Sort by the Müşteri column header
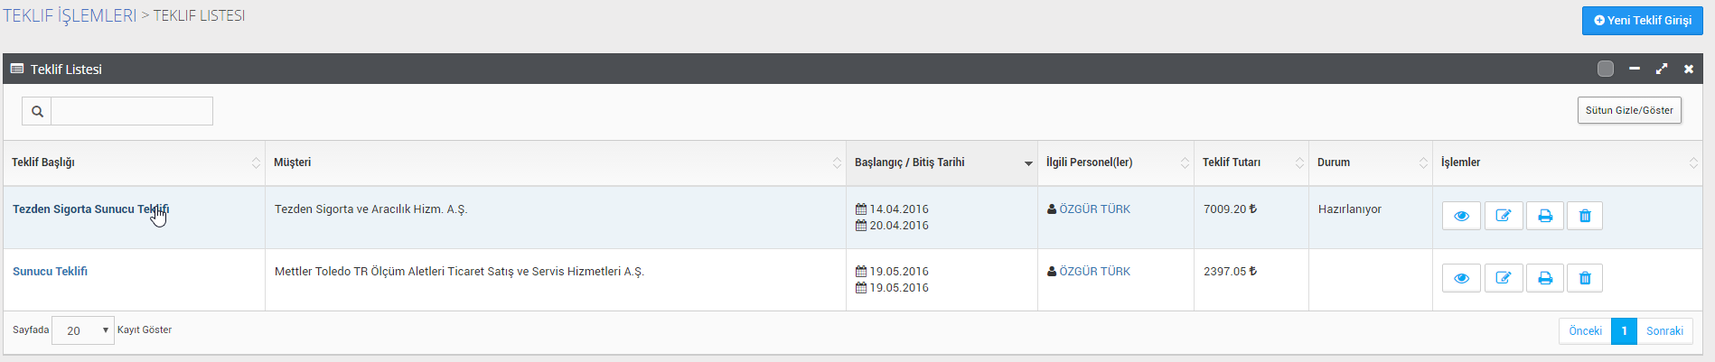Screen dimensions: 1715x362 555,162
